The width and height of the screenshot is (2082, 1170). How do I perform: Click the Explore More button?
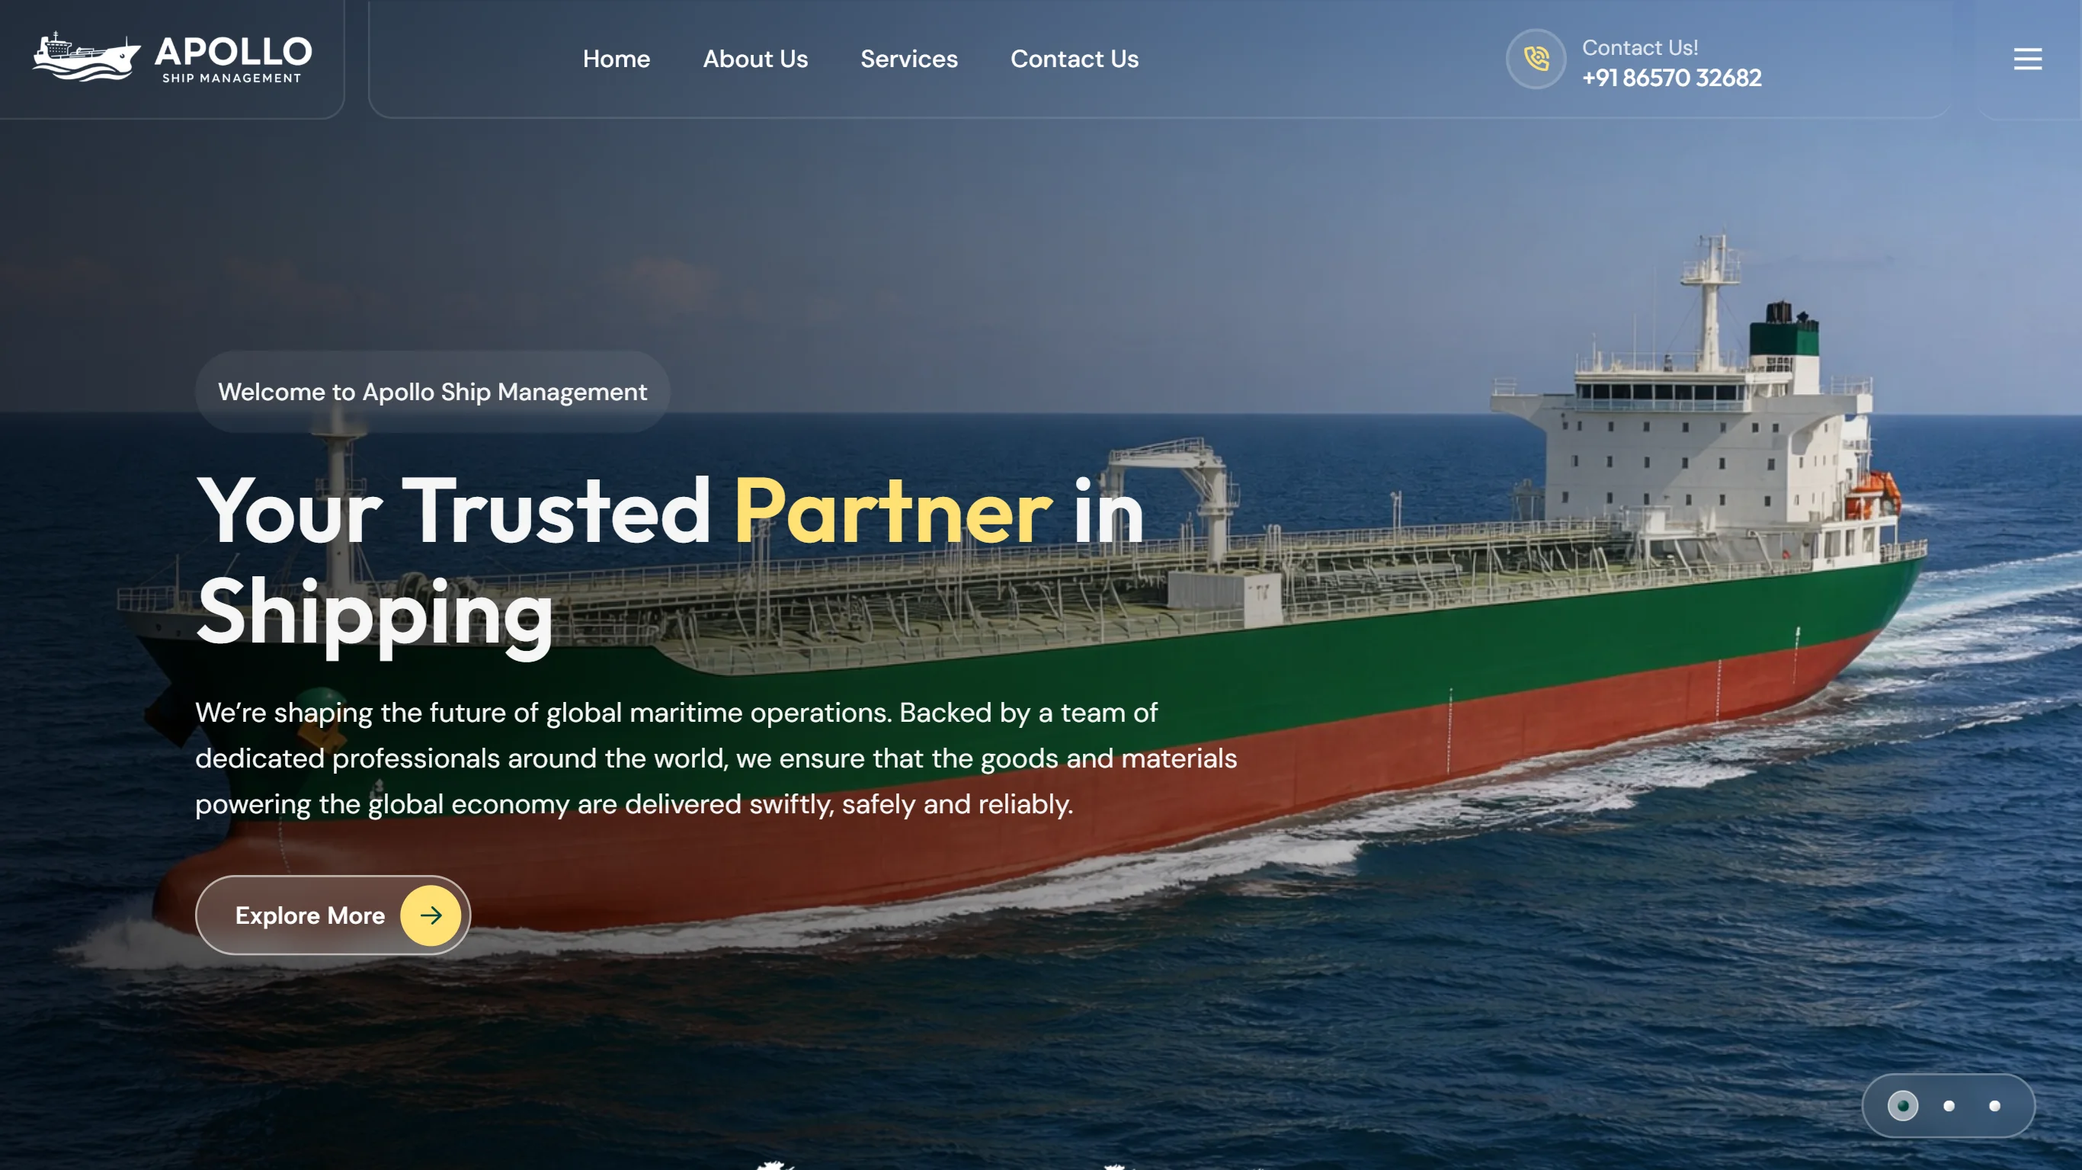(333, 915)
